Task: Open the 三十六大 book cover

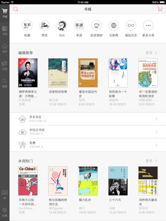Action: point(118,181)
